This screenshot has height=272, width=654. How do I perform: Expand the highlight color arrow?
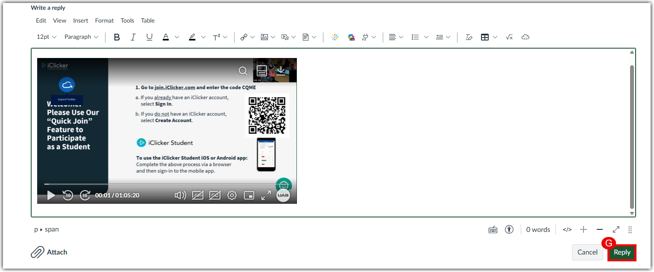pyautogui.click(x=203, y=37)
